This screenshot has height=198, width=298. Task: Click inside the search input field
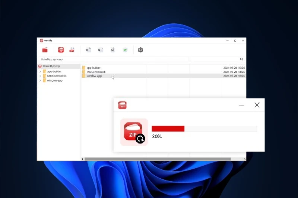tap(214, 59)
